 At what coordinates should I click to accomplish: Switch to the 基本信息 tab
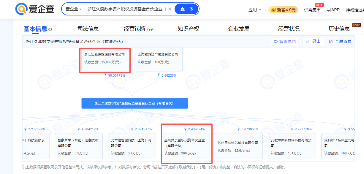point(38,29)
